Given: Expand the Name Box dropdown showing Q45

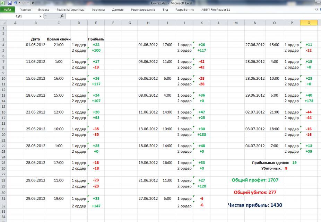Looking at the screenshot, I should click(40, 16).
